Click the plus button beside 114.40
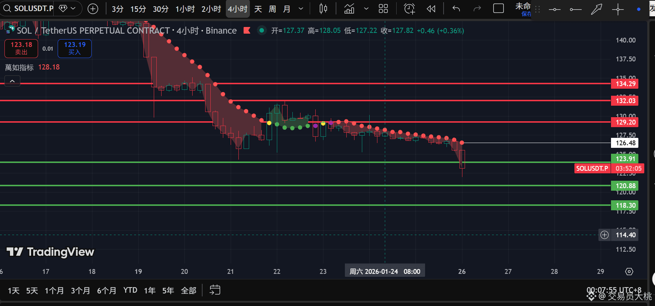 tap(604, 235)
